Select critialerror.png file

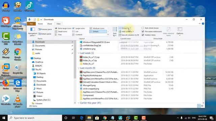[x=89, y=49]
